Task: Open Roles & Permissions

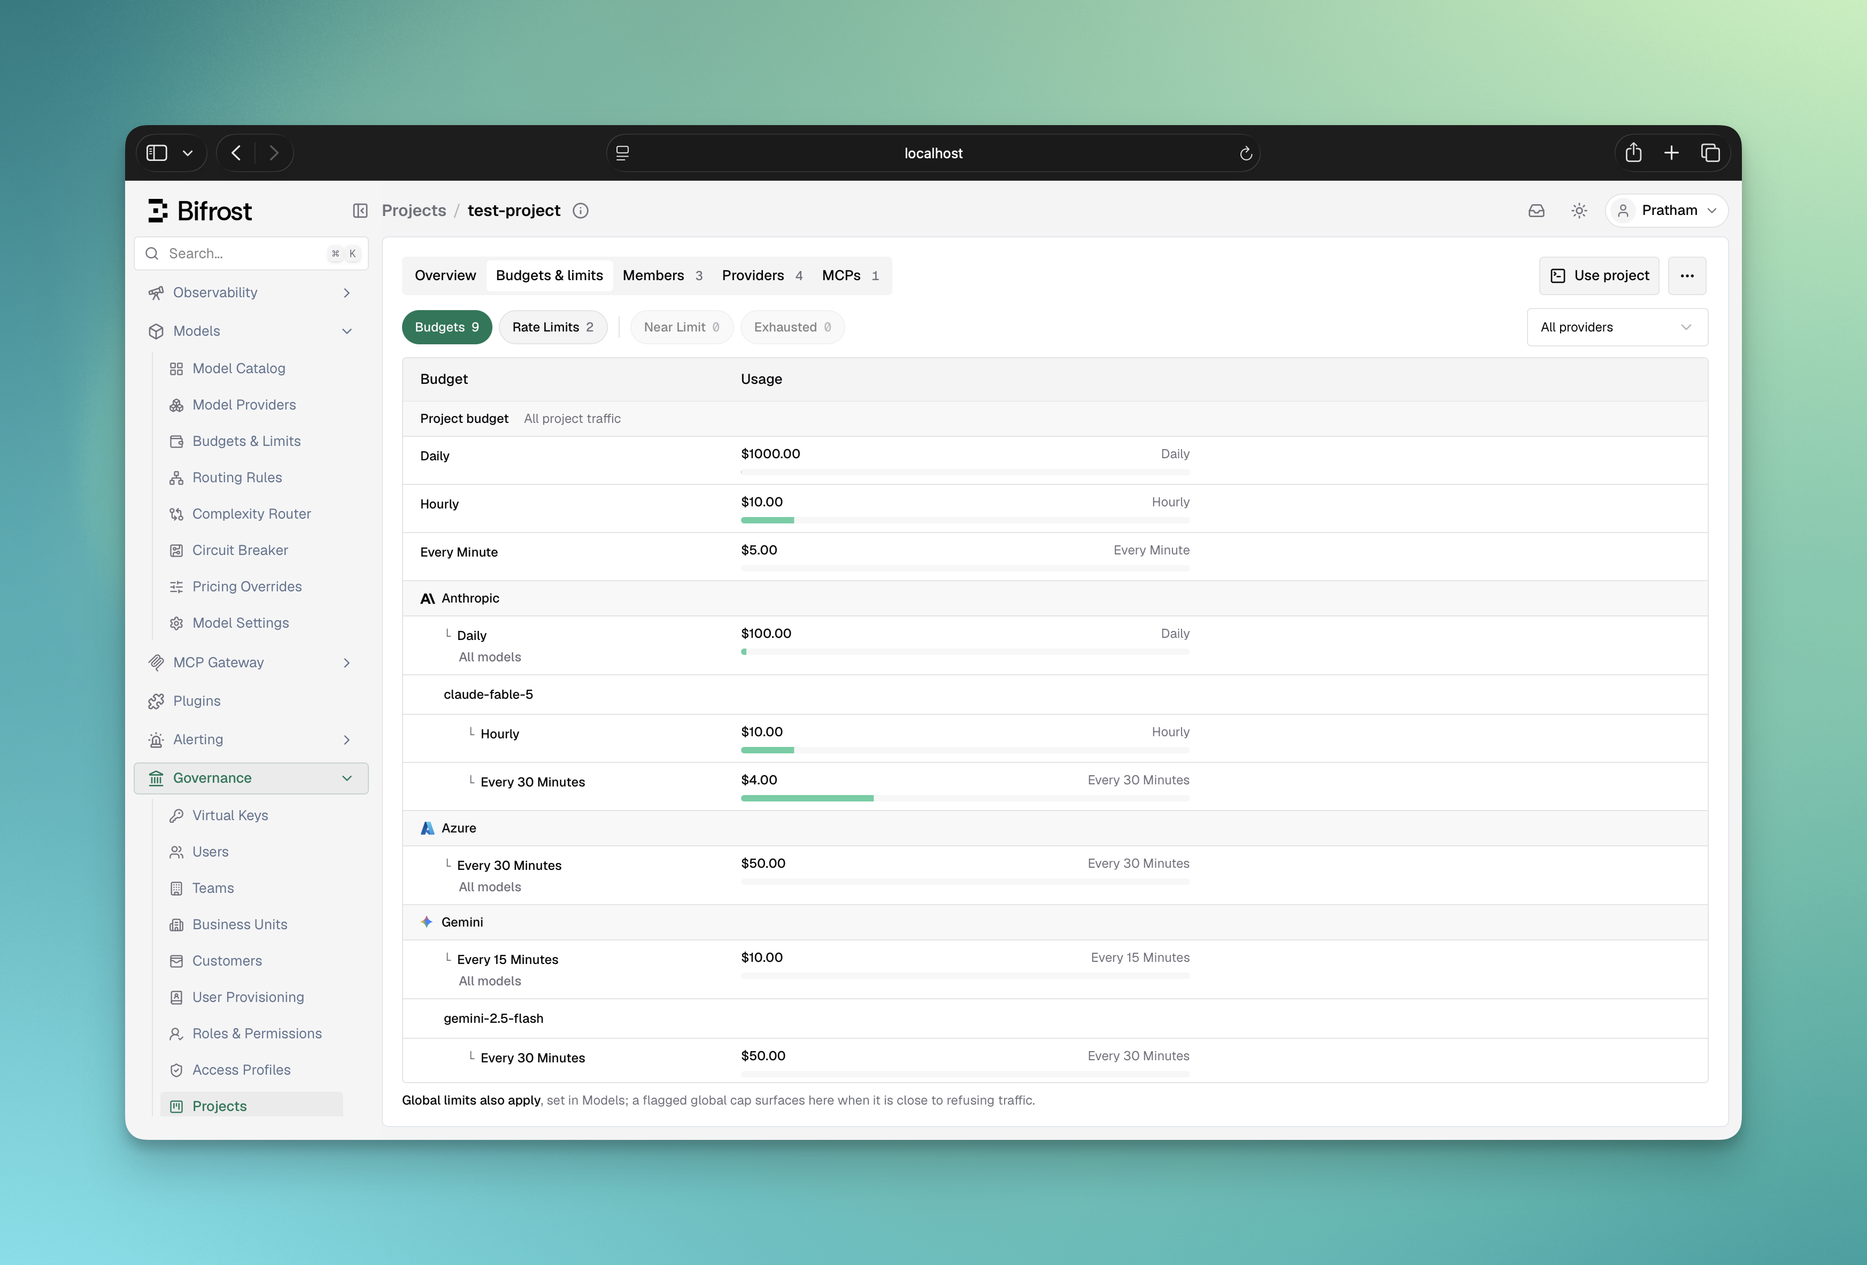Action: coord(256,1033)
